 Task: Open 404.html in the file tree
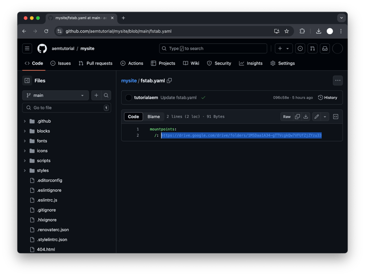pos(46,249)
